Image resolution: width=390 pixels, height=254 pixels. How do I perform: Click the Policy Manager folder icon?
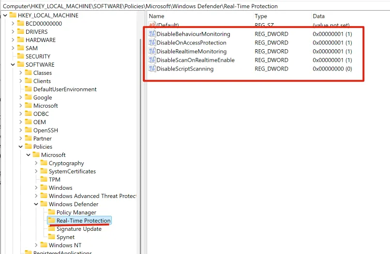51,212
